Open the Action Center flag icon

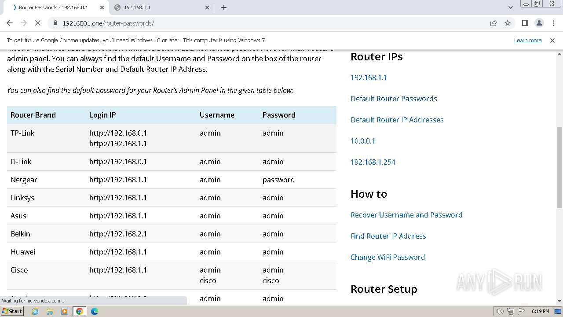(522, 311)
